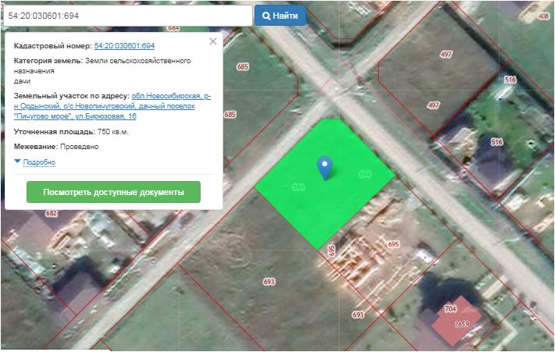Viewport: 555px width, 352px height.
Task: Click 693 label in the large field
Action: [x=269, y=281]
